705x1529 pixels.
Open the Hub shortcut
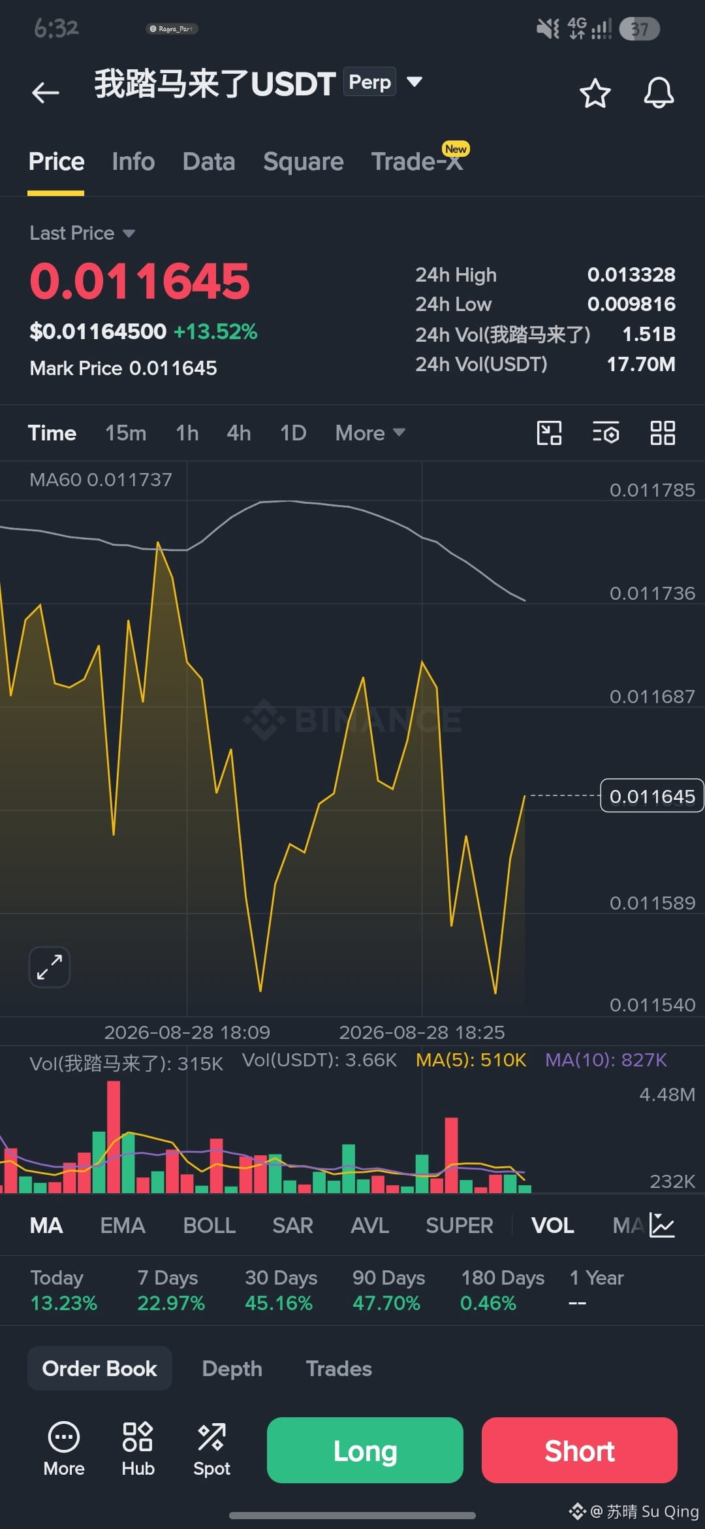138,1449
